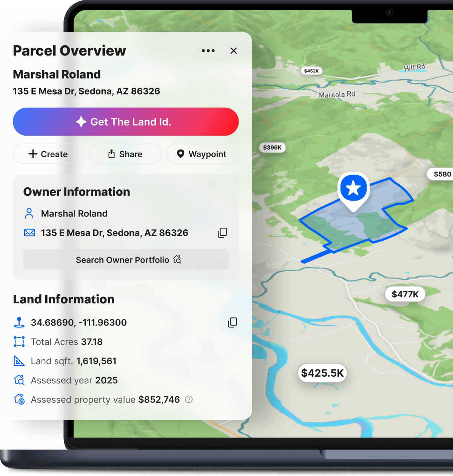Click the Total Acres boundary icon

click(19, 342)
